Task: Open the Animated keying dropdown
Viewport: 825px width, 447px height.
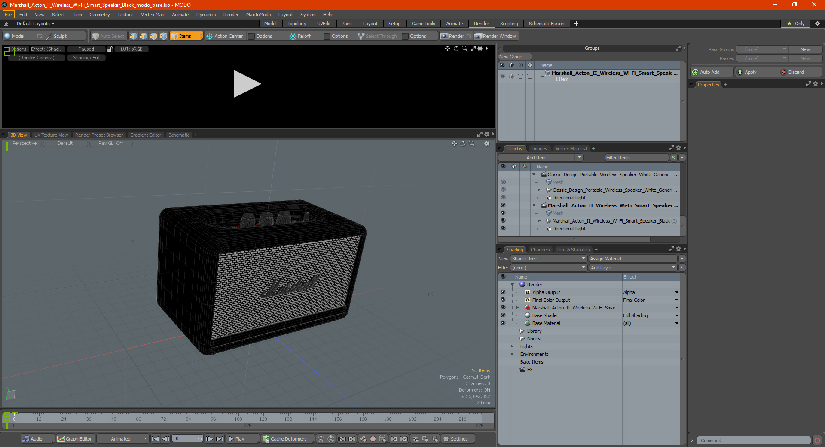Action: click(122, 439)
